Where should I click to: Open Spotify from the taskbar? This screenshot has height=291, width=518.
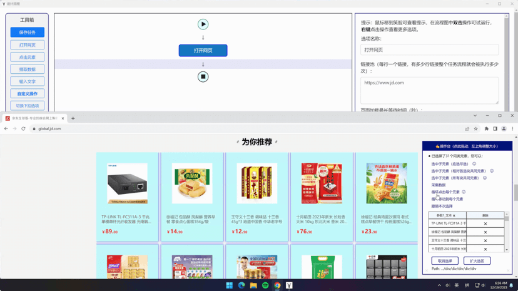pos(265,285)
